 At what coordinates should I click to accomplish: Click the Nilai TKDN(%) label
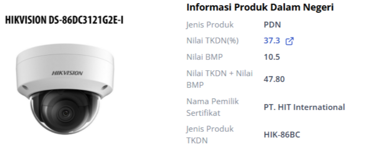pyautogui.click(x=213, y=40)
